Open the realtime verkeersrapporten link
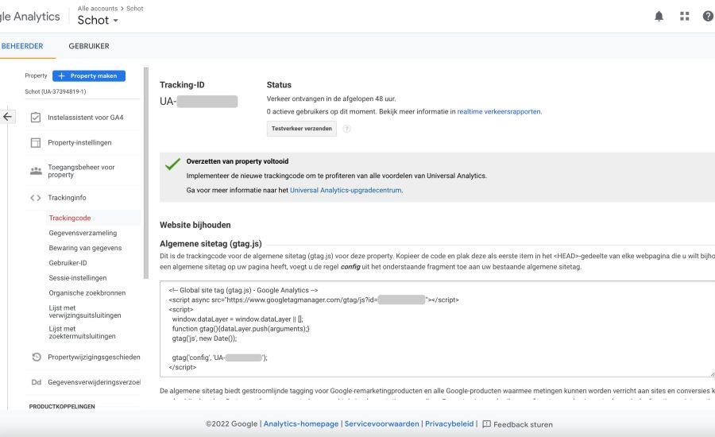This screenshot has height=437, width=715. click(x=499, y=112)
